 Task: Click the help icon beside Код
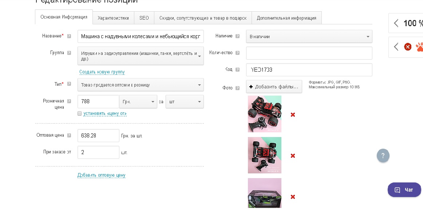(237, 69)
